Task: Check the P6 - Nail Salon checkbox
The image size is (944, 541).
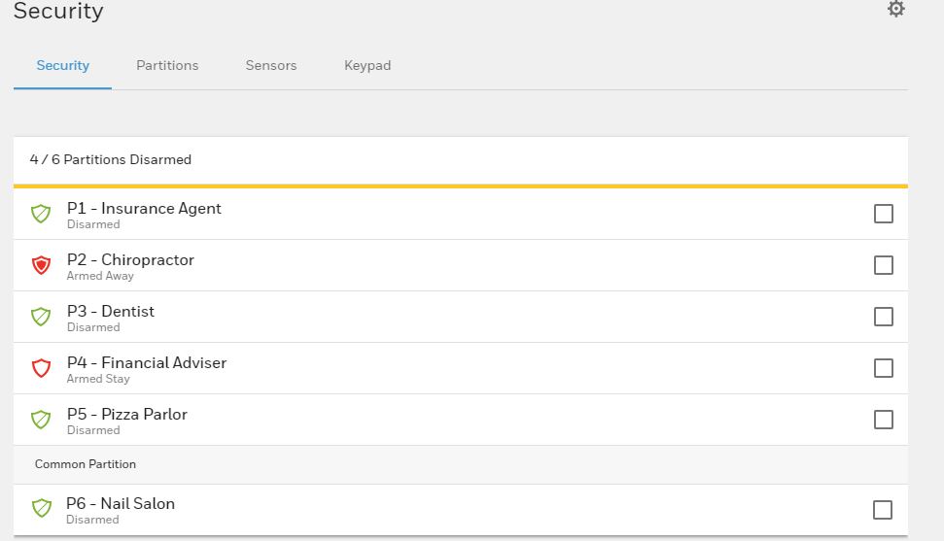Action: click(883, 510)
